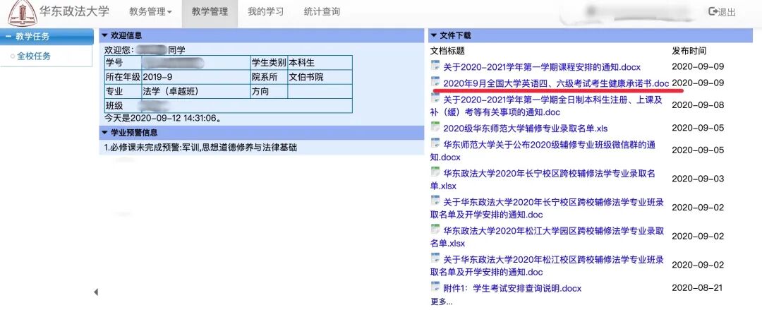
Task: Open the 全日制本科生注册、上课及补(缓)考 notice
Action: pyautogui.click(x=546, y=106)
